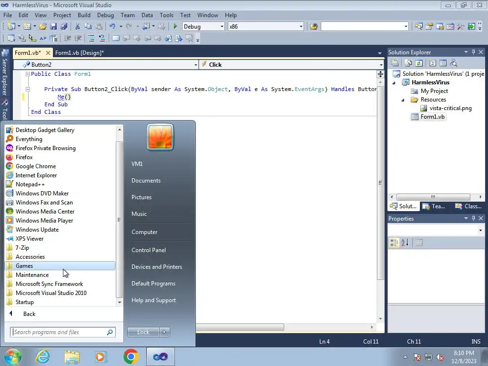Viewport: 488px width, 366px height.
Task: Click the Save All toolbar icon
Action: pos(64,27)
